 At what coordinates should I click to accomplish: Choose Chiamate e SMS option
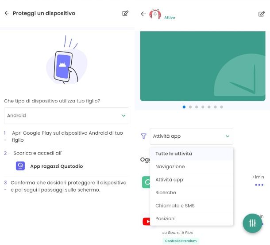tap(192, 206)
